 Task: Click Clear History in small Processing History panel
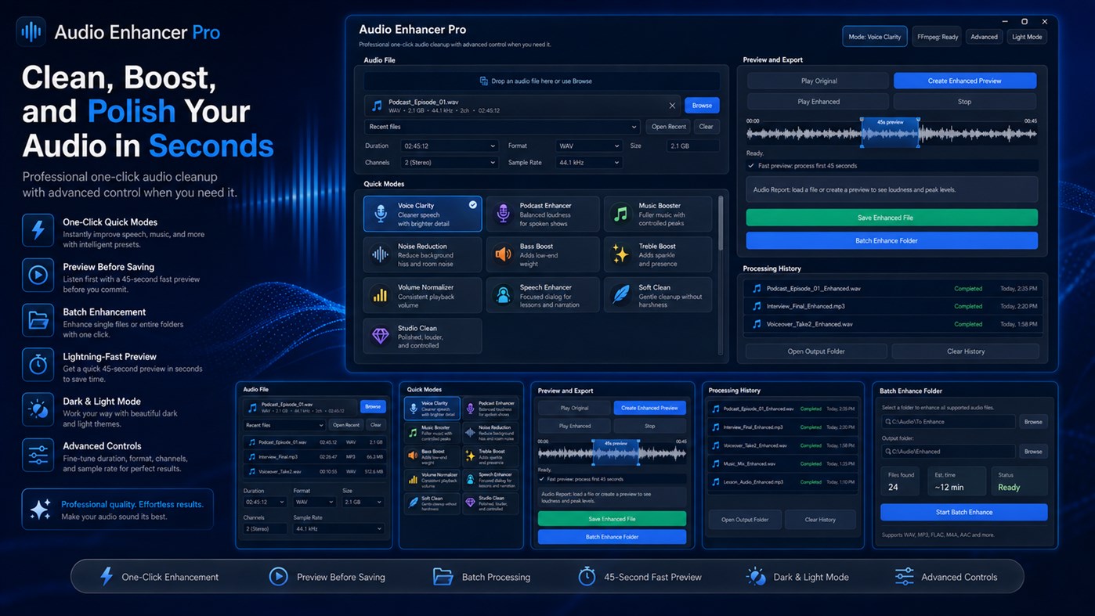[820, 520]
